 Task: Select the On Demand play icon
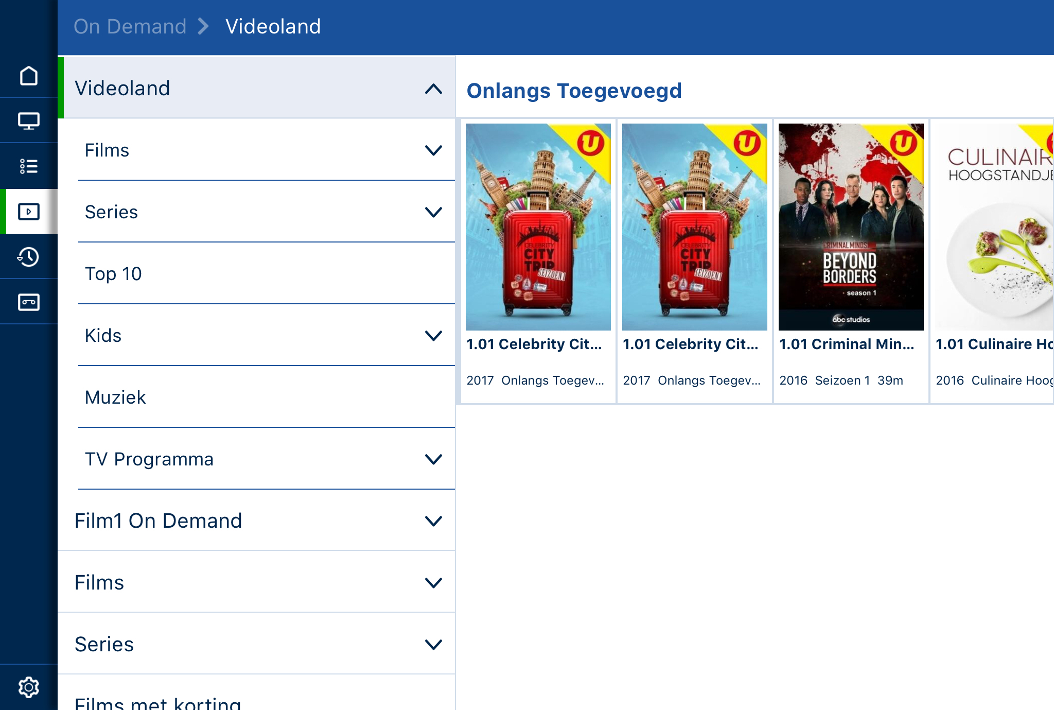(x=29, y=212)
